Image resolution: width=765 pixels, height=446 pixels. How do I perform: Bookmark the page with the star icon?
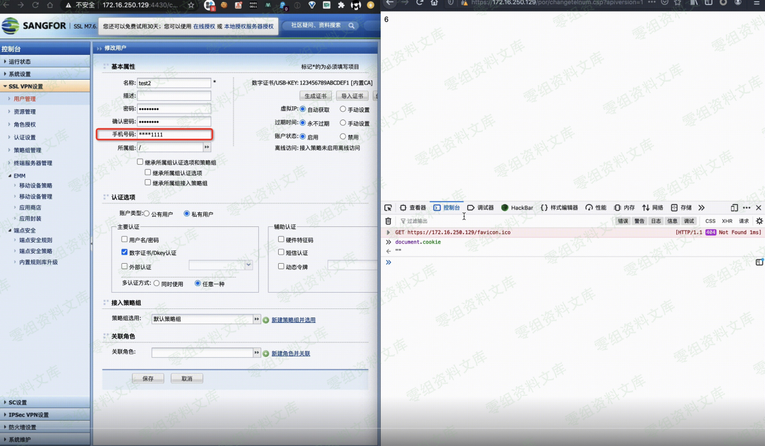point(191,5)
